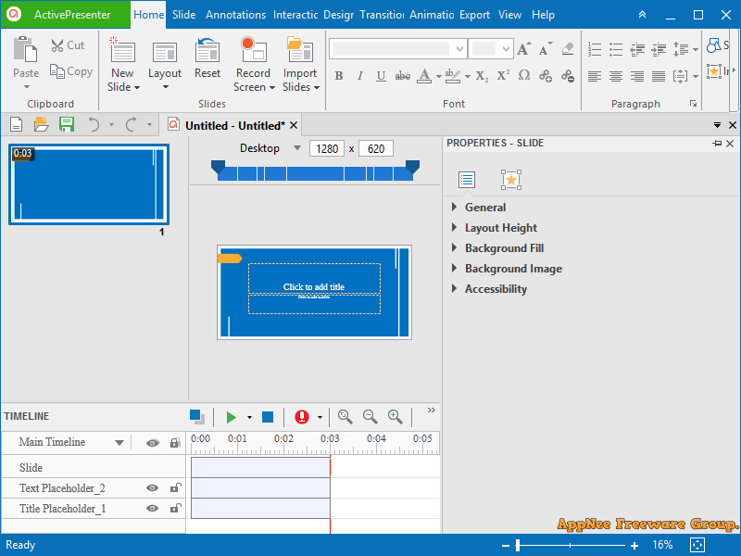The image size is (741, 556).
Task: Click the Import Slides icon
Action: [299, 51]
